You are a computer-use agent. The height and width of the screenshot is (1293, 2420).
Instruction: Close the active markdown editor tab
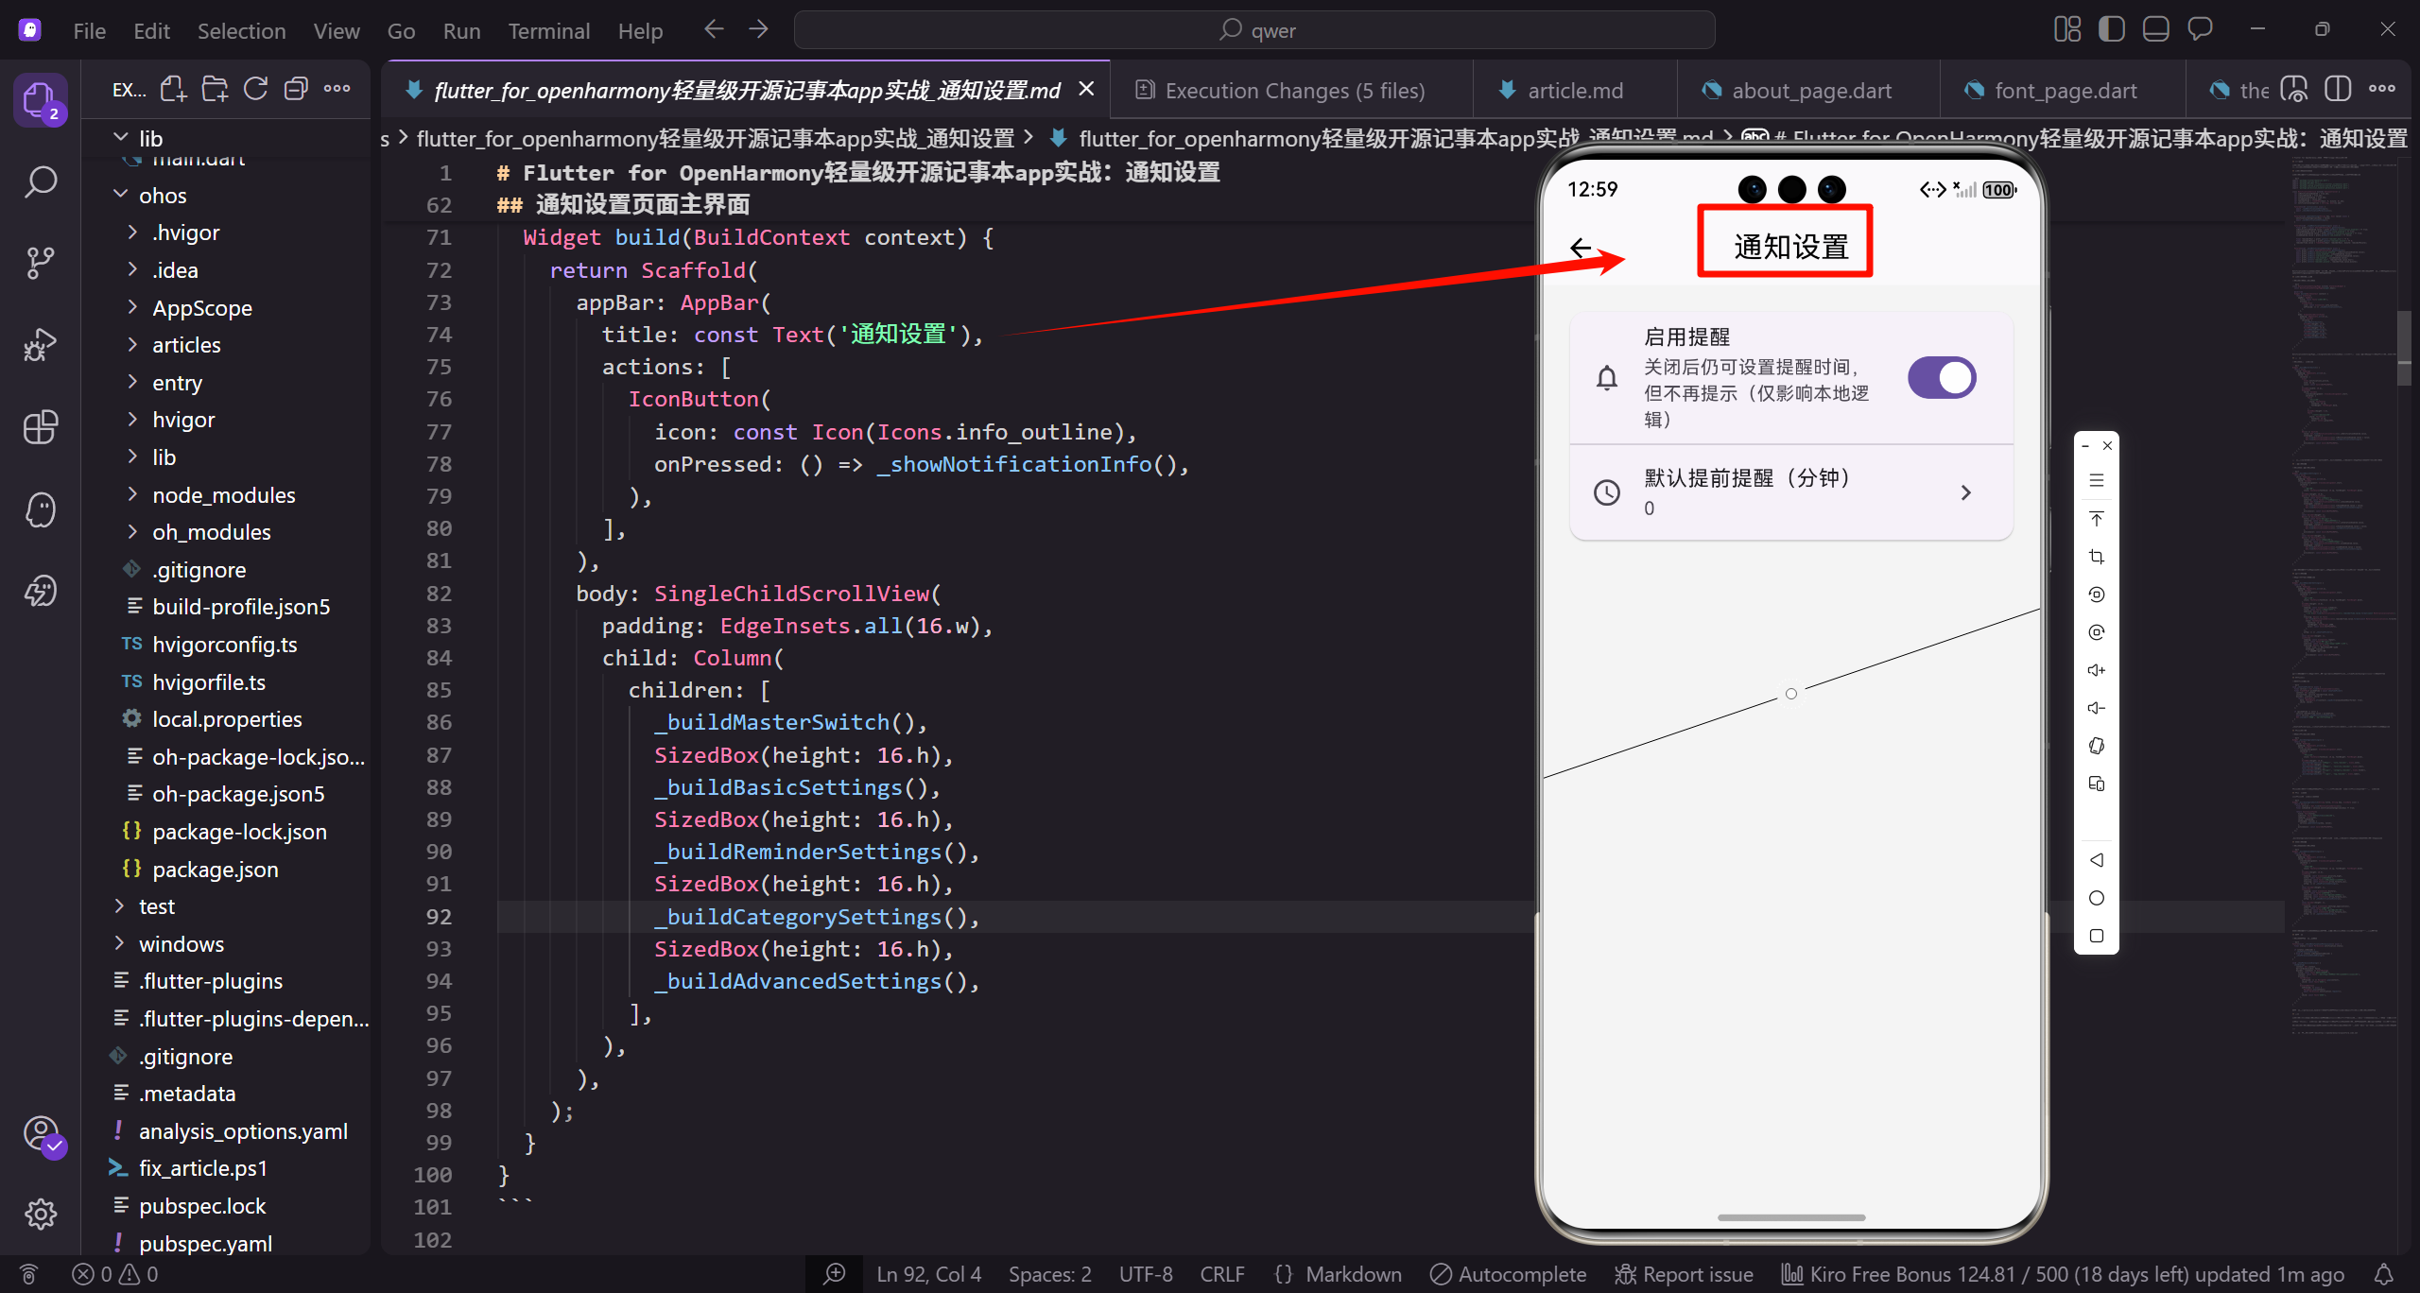coord(1087,89)
